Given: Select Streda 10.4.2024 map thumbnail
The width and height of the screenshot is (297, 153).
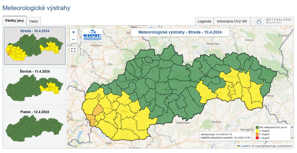Looking at the screenshot, I should [35, 46].
